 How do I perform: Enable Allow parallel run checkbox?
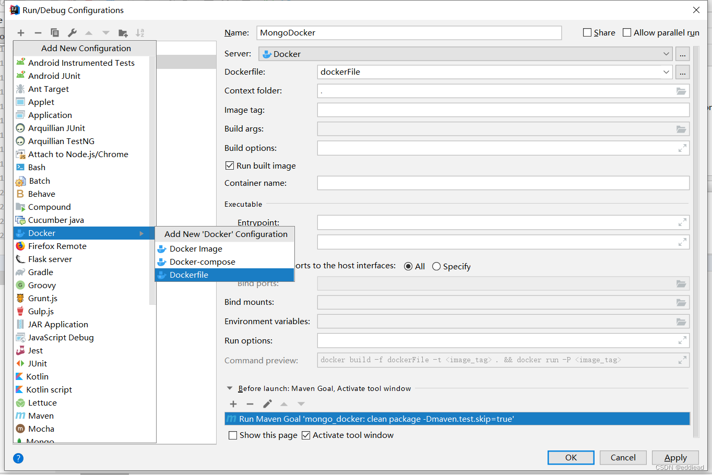click(627, 32)
